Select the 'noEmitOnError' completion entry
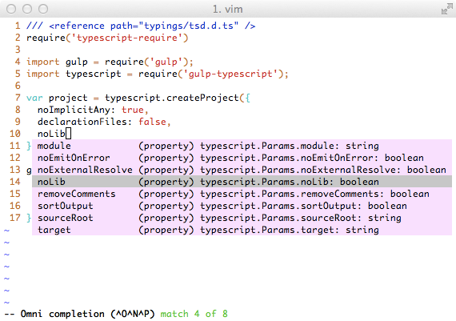 click(242, 158)
